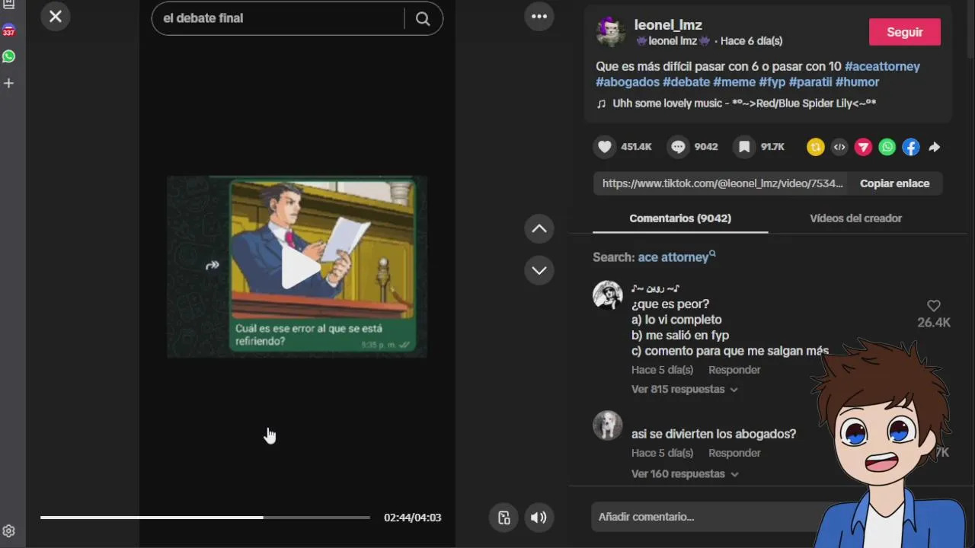
Task: Open the 'Uhh some lovely music' sound link
Action: (x=737, y=104)
